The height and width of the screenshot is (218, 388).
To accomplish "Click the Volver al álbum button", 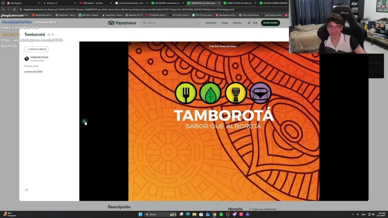I will click(x=36, y=49).
